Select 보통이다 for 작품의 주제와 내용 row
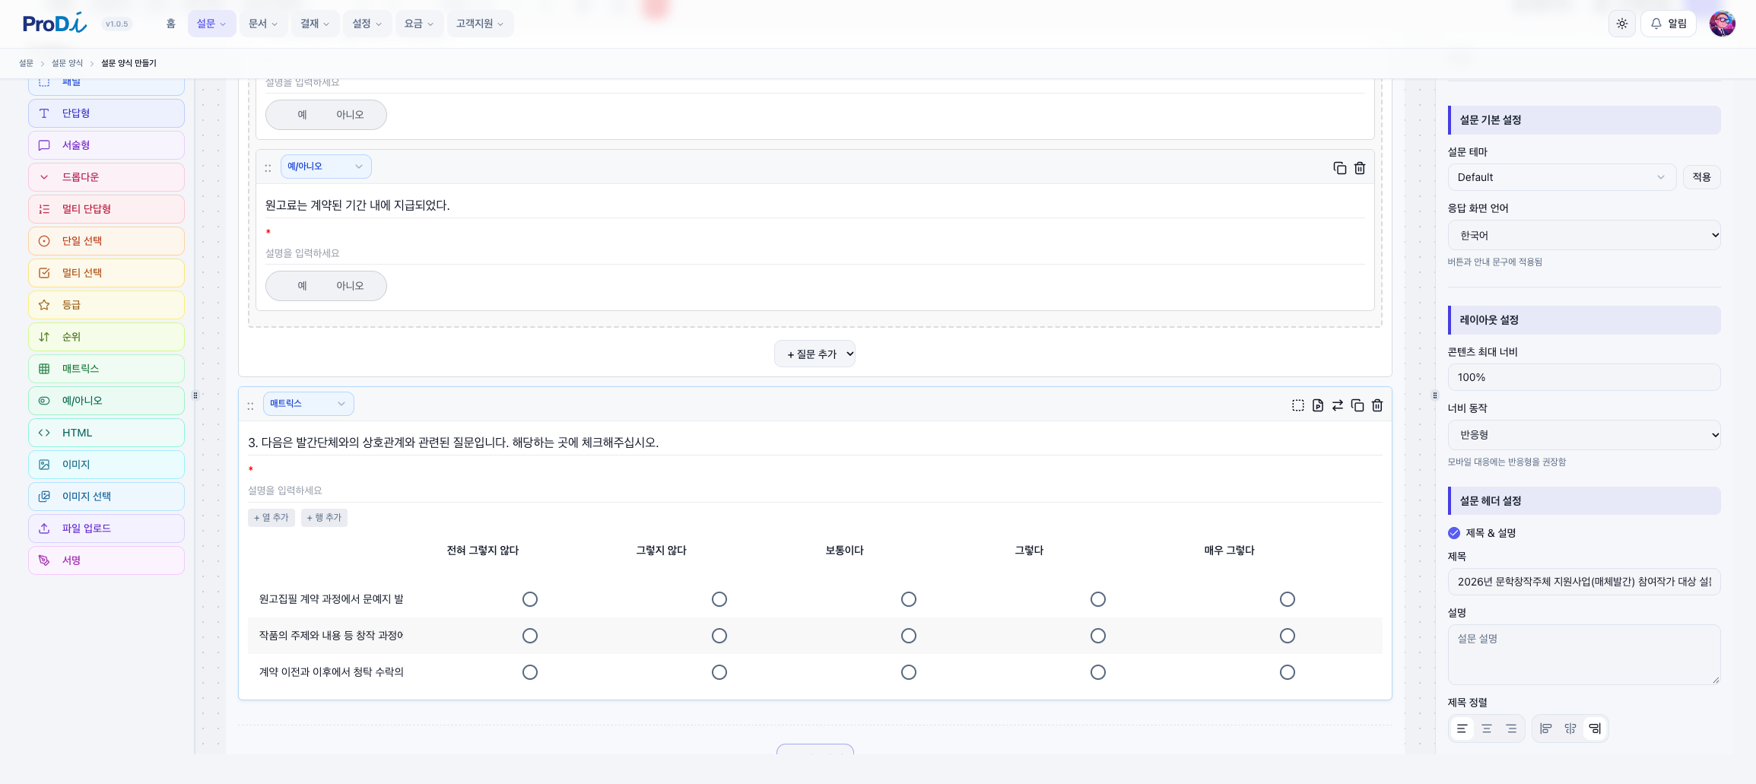 (x=909, y=636)
